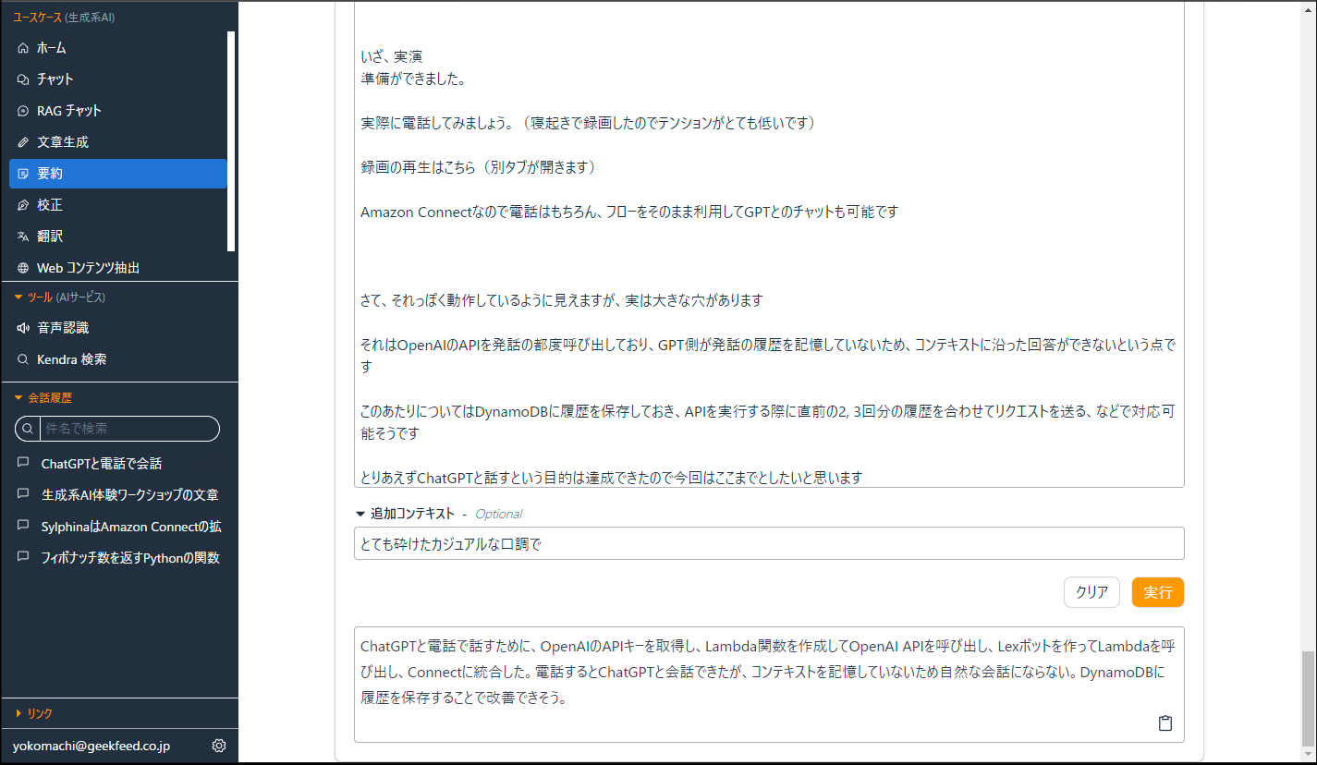Collapse the ユースケース (生成系AI) section
This screenshot has height=765, width=1317.
(x=64, y=18)
